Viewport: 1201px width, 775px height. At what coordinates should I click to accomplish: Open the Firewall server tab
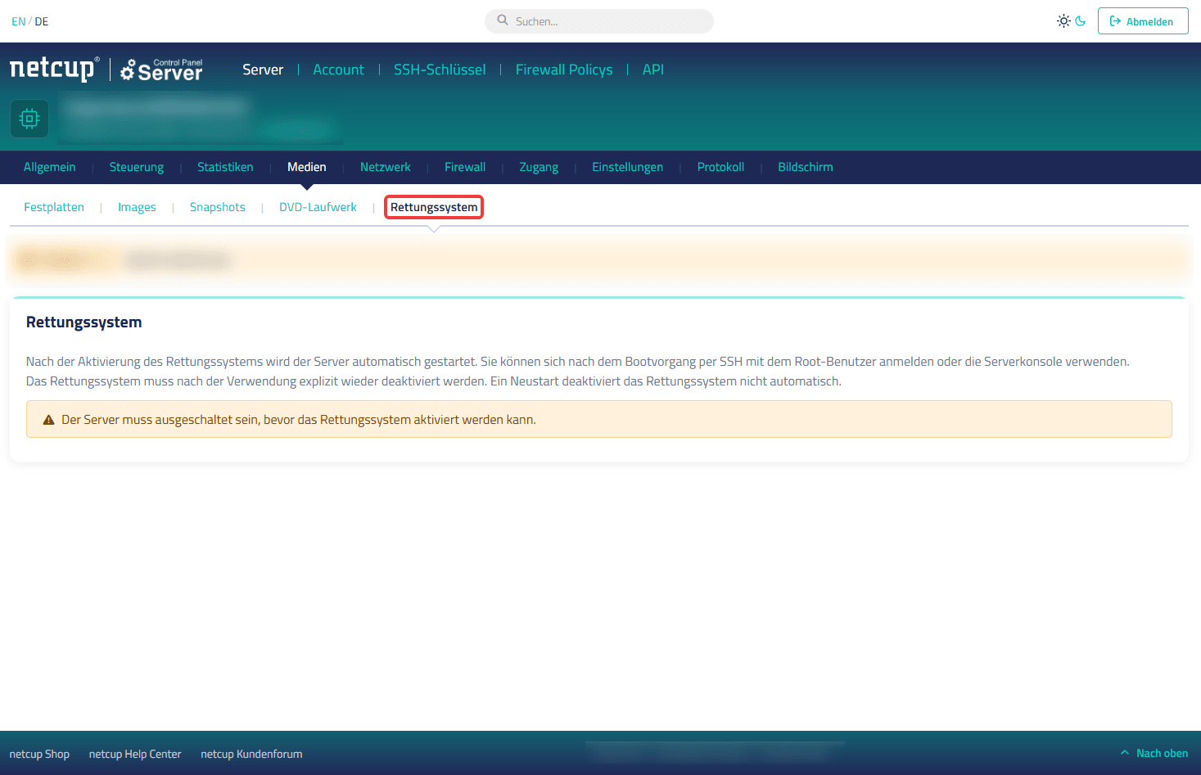pyautogui.click(x=465, y=167)
